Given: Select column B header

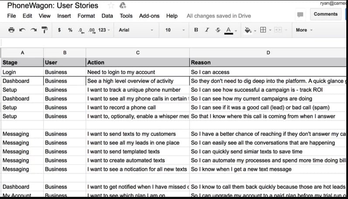Looking at the screenshot, I should point(65,52).
